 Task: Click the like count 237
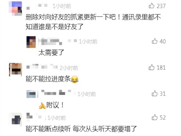161,6
